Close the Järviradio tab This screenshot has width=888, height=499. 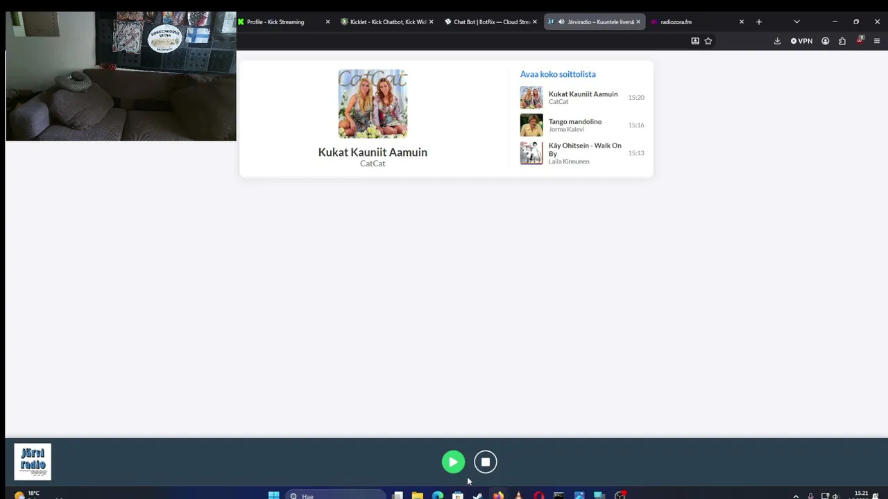(638, 22)
